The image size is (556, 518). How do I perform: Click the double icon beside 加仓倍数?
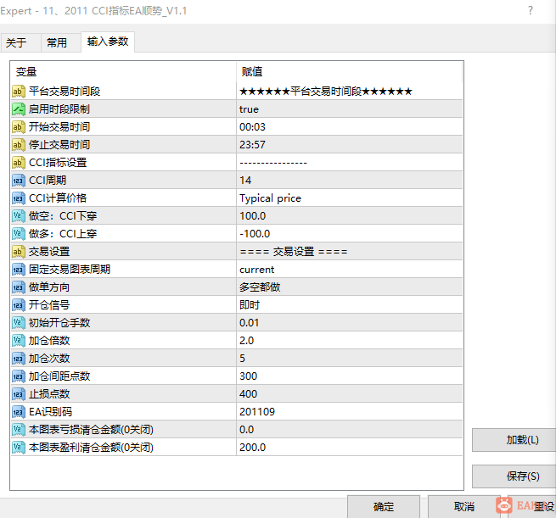point(18,341)
